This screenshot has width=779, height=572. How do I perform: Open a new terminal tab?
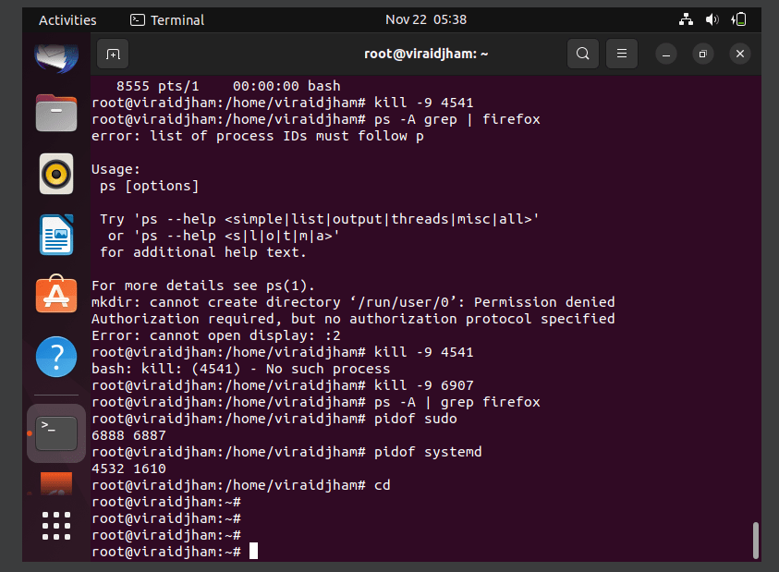(113, 54)
